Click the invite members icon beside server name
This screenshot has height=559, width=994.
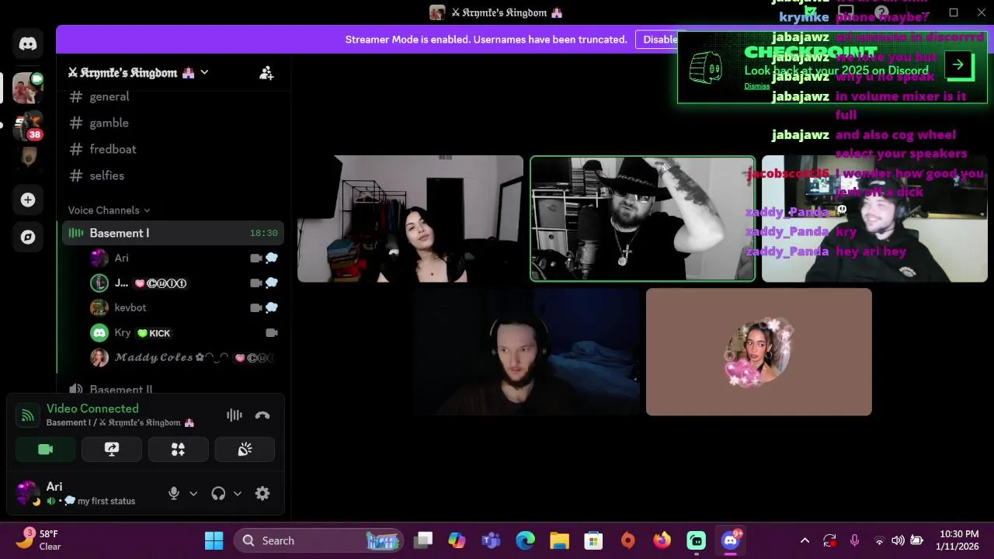(266, 73)
